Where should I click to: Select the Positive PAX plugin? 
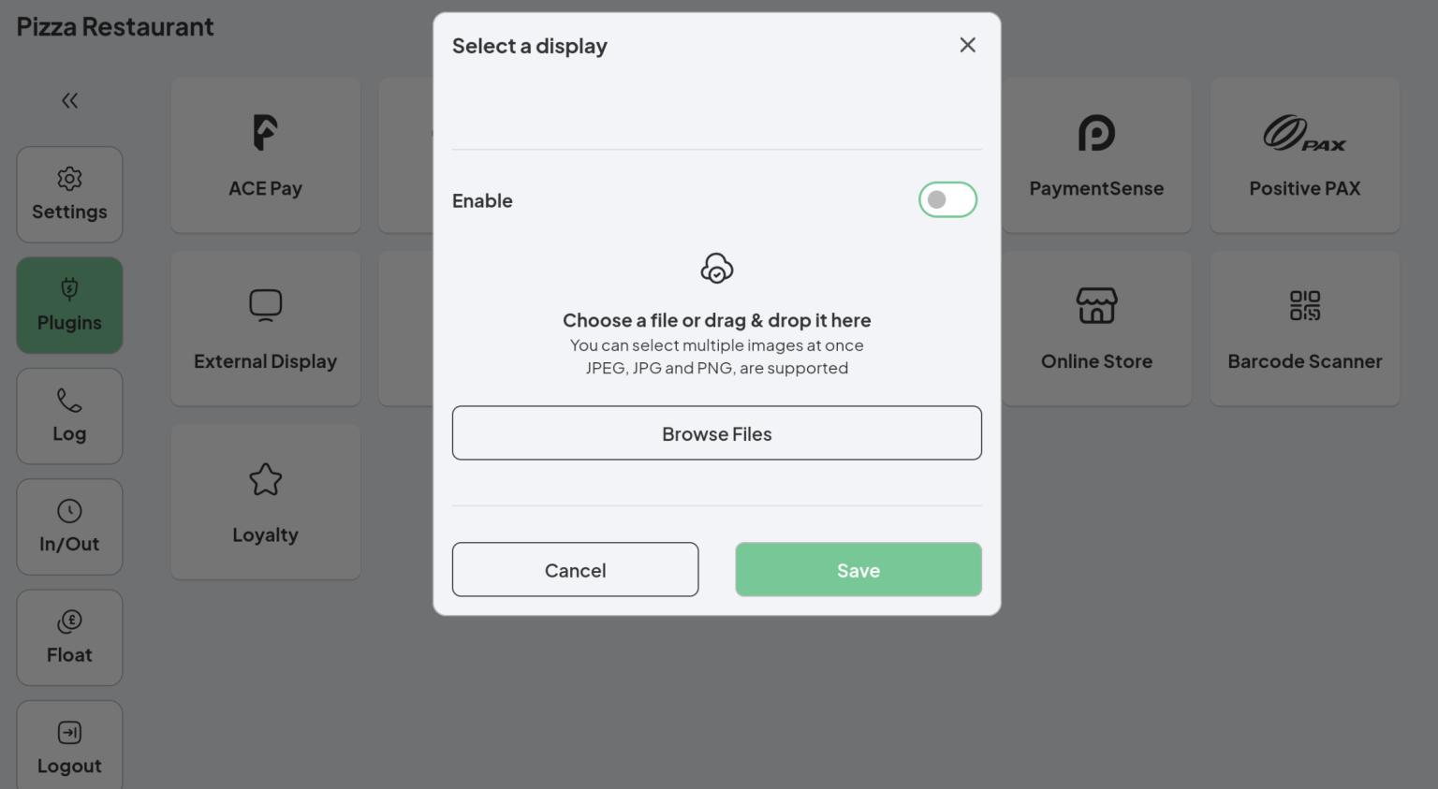click(x=1304, y=154)
